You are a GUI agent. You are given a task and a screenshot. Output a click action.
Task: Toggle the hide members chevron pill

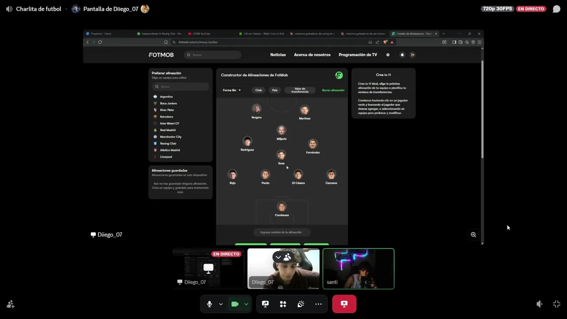[283, 257]
